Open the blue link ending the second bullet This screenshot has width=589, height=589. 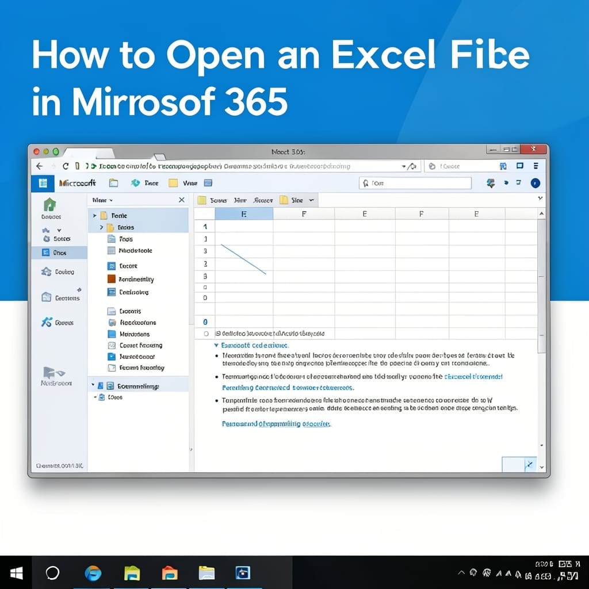point(473,376)
